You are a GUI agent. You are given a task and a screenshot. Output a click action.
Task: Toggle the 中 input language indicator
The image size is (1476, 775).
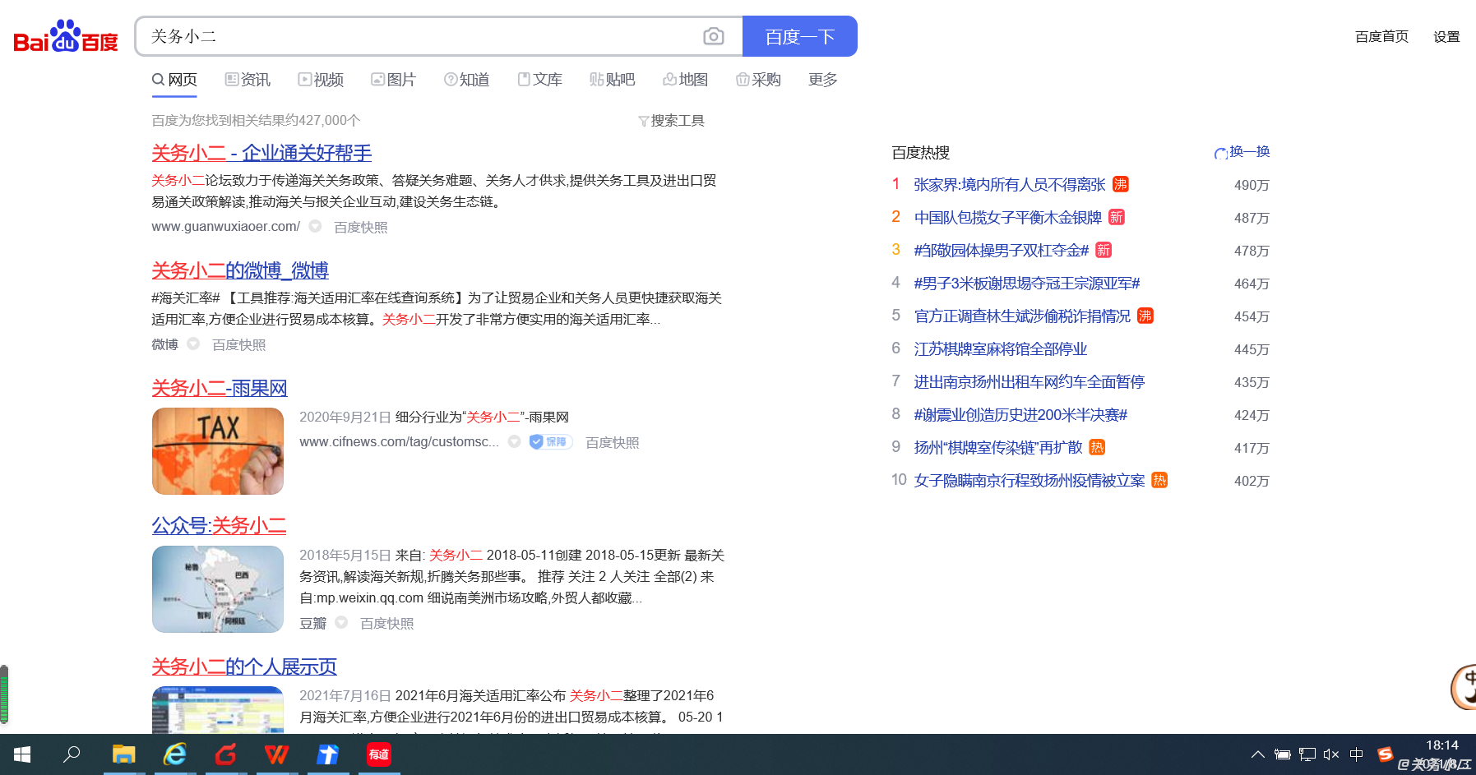coord(1357,754)
